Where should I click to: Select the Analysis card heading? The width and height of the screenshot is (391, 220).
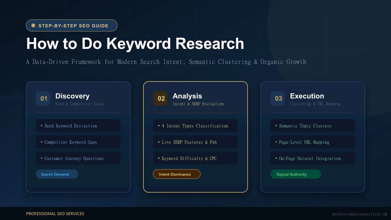[x=187, y=96]
